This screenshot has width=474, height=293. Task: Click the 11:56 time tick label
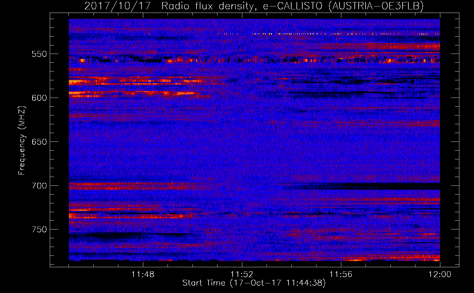(341, 275)
